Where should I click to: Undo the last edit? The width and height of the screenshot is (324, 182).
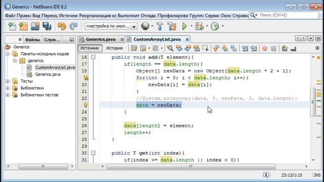pos(62,26)
